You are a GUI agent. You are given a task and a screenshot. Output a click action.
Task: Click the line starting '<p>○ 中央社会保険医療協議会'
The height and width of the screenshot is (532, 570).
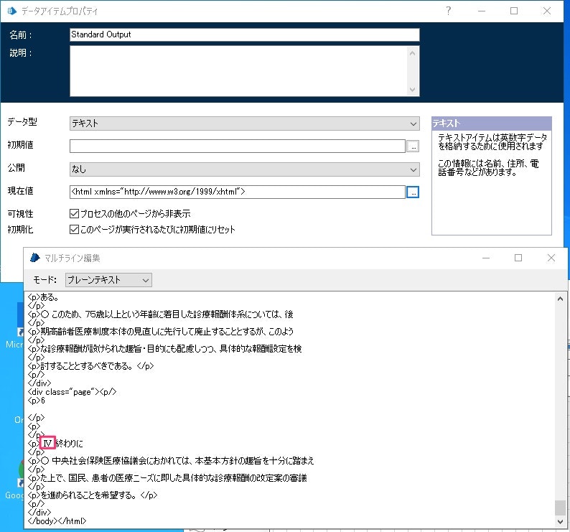[171, 461]
